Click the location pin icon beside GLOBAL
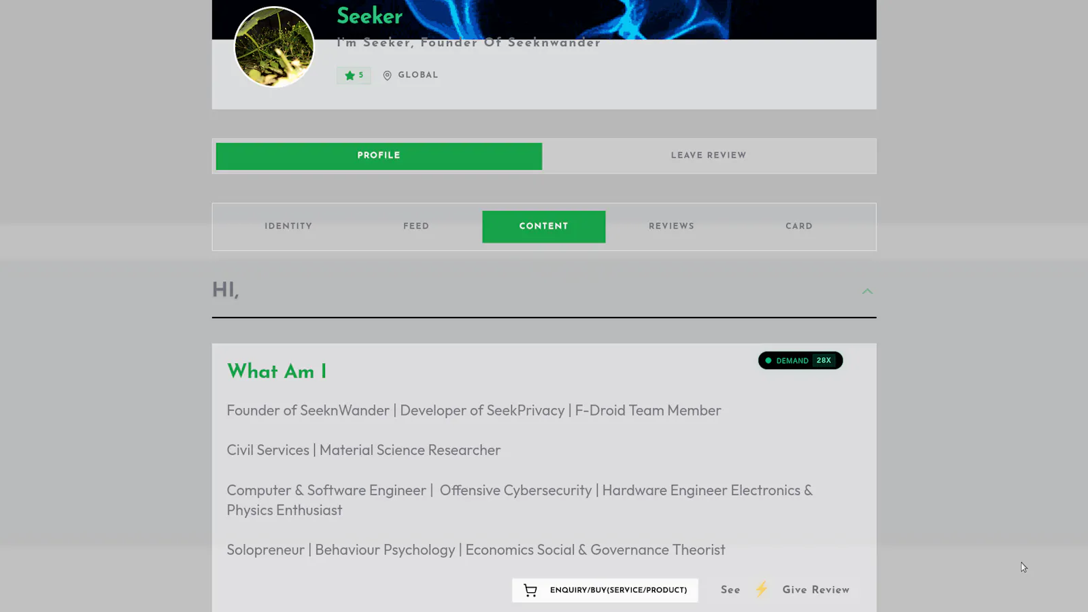Image resolution: width=1088 pixels, height=612 pixels. [387, 75]
